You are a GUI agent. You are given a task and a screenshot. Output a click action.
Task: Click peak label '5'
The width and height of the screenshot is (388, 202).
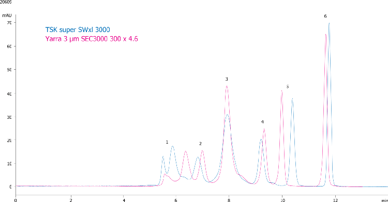click(x=288, y=87)
